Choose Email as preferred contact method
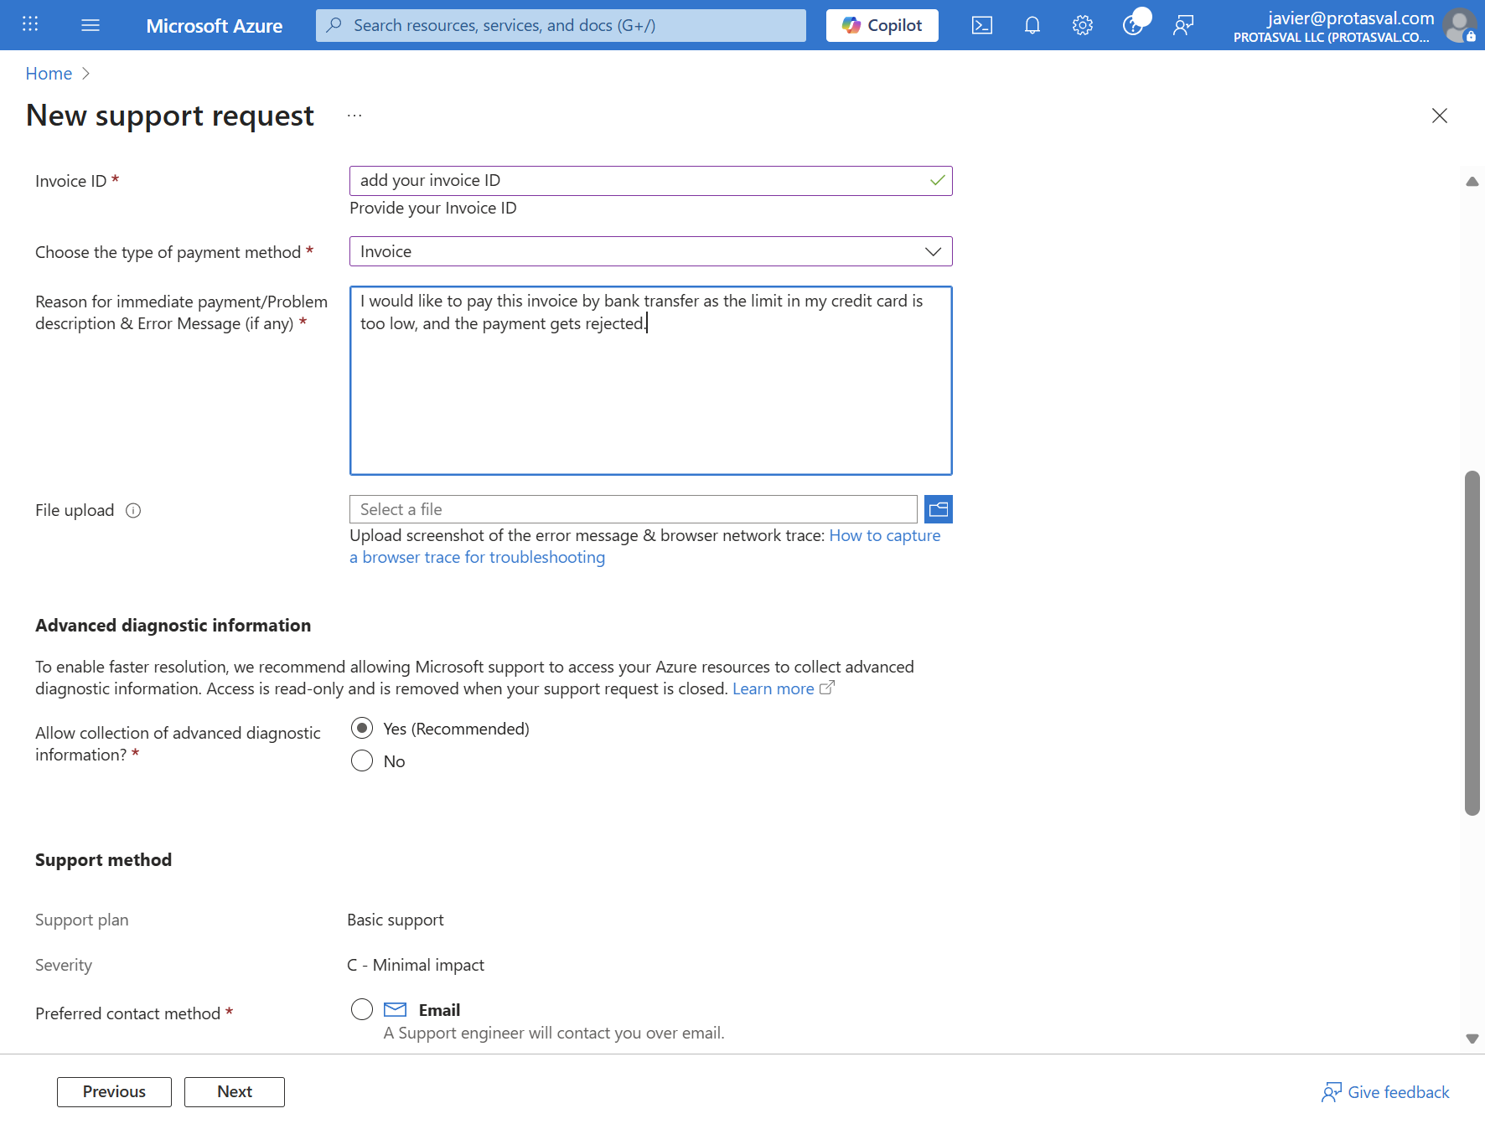The image size is (1485, 1129). [x=362, y=1009]
